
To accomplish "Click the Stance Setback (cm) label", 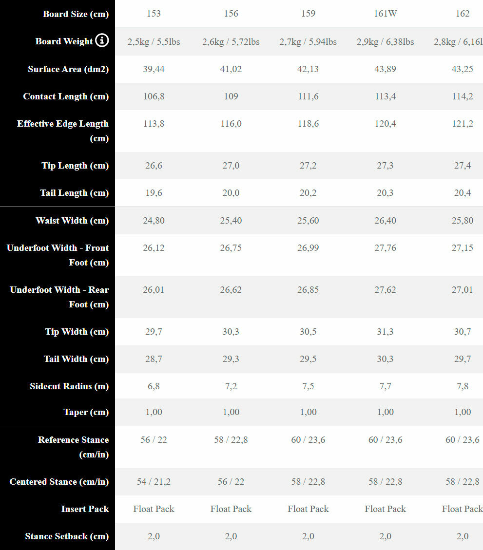I will pyautogui.click(x=67, y=536).
